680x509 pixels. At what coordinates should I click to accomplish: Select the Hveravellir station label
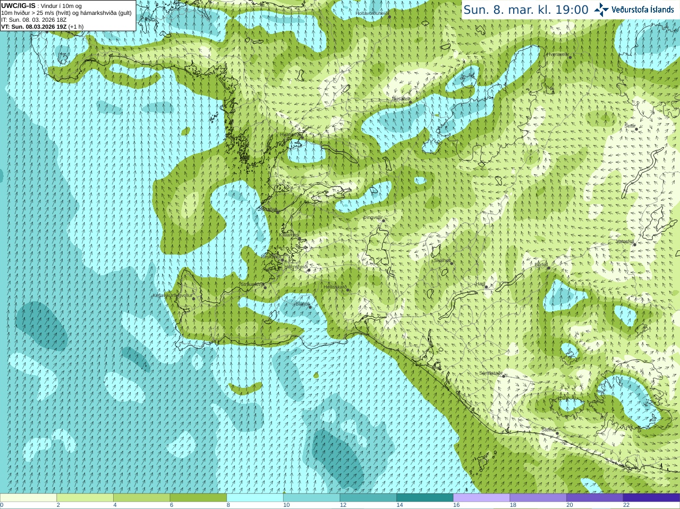(558, 54)
